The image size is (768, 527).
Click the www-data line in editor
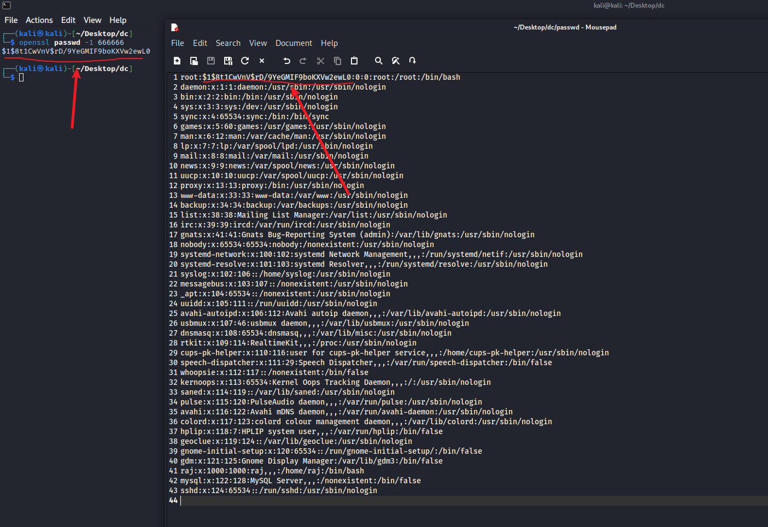click(x=294, y=195)
